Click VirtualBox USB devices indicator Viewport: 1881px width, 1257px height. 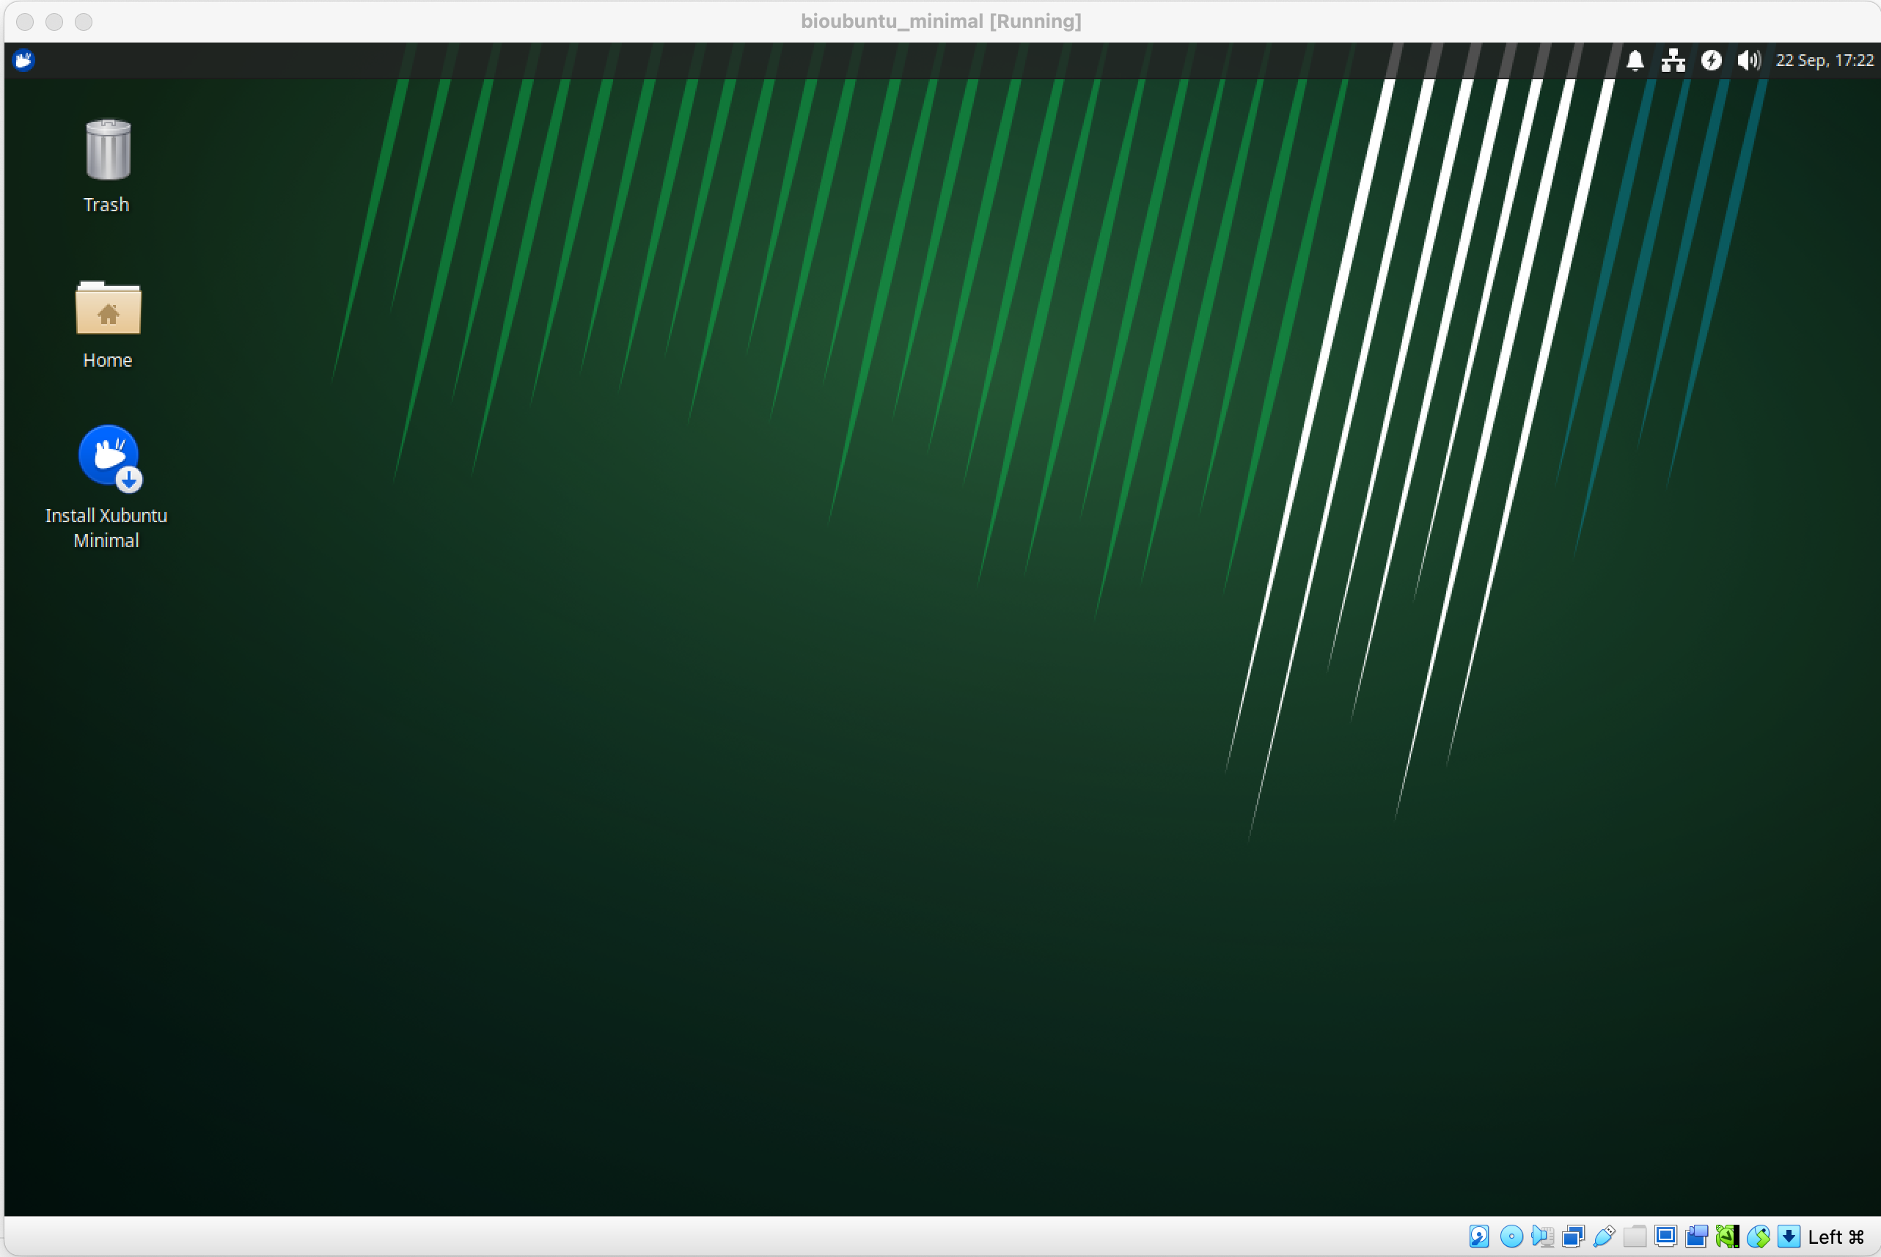click(1605, 1236)
